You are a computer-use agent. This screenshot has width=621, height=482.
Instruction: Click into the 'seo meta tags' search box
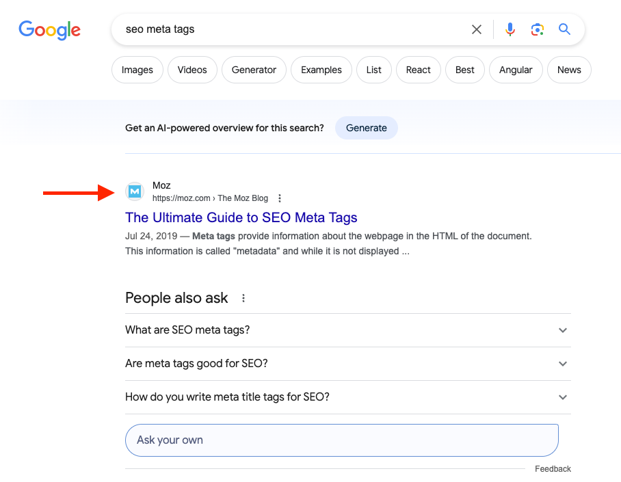pyautogui.click(x=293, y=29)
